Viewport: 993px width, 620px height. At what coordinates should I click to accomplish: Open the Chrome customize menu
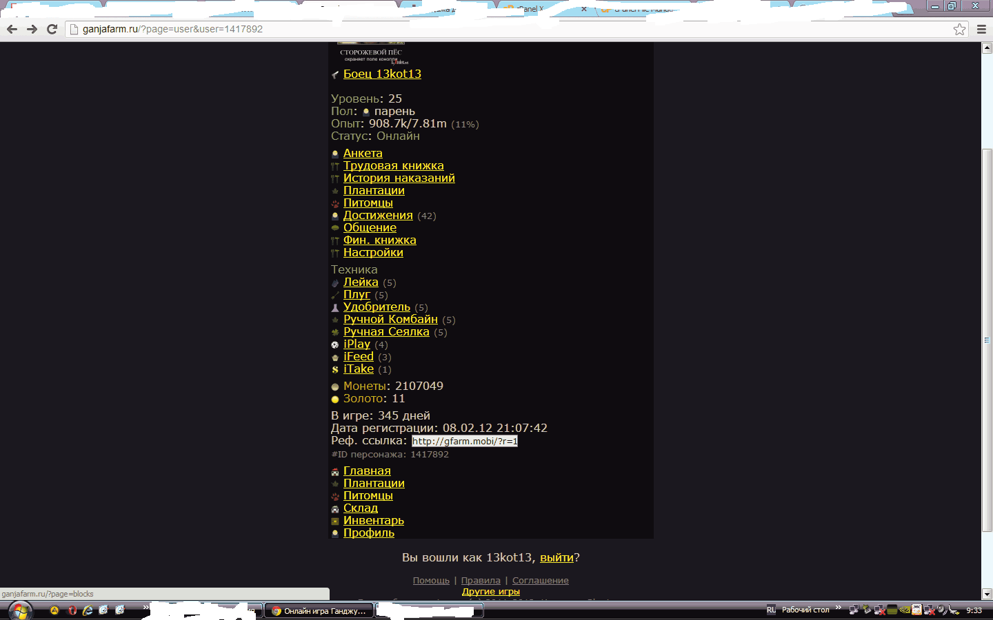982,29
